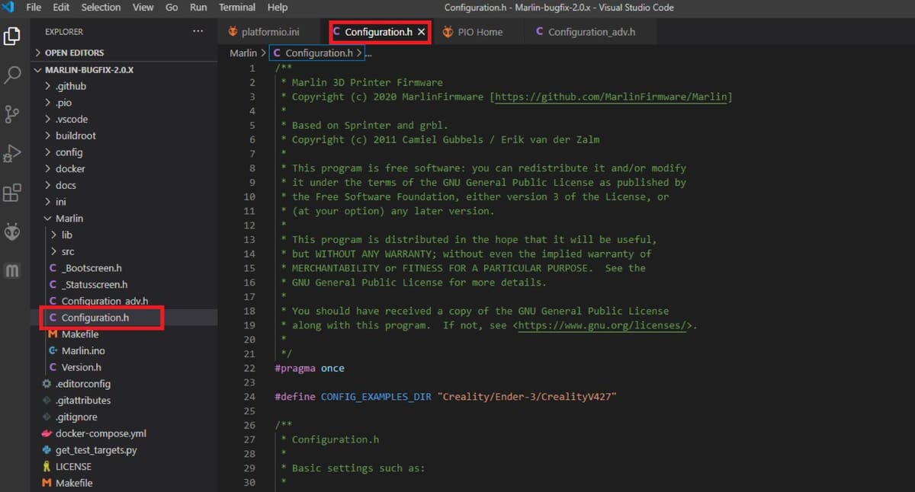Select the Configuration.h editor tab

tap(377, 32)
